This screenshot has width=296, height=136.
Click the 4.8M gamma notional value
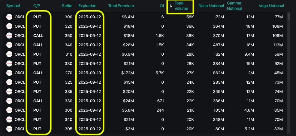[249, 110]
